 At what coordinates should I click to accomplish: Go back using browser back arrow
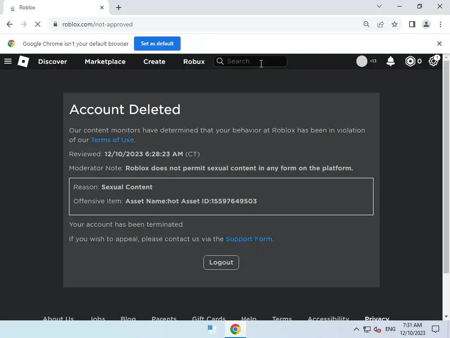tap(10, 25)
